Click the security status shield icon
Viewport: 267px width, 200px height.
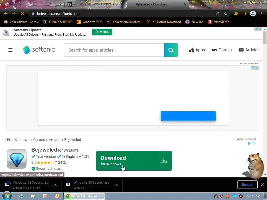(33, 169)
